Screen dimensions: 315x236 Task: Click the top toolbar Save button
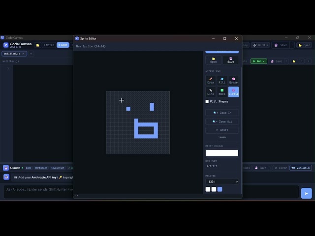tap(281, 45)
